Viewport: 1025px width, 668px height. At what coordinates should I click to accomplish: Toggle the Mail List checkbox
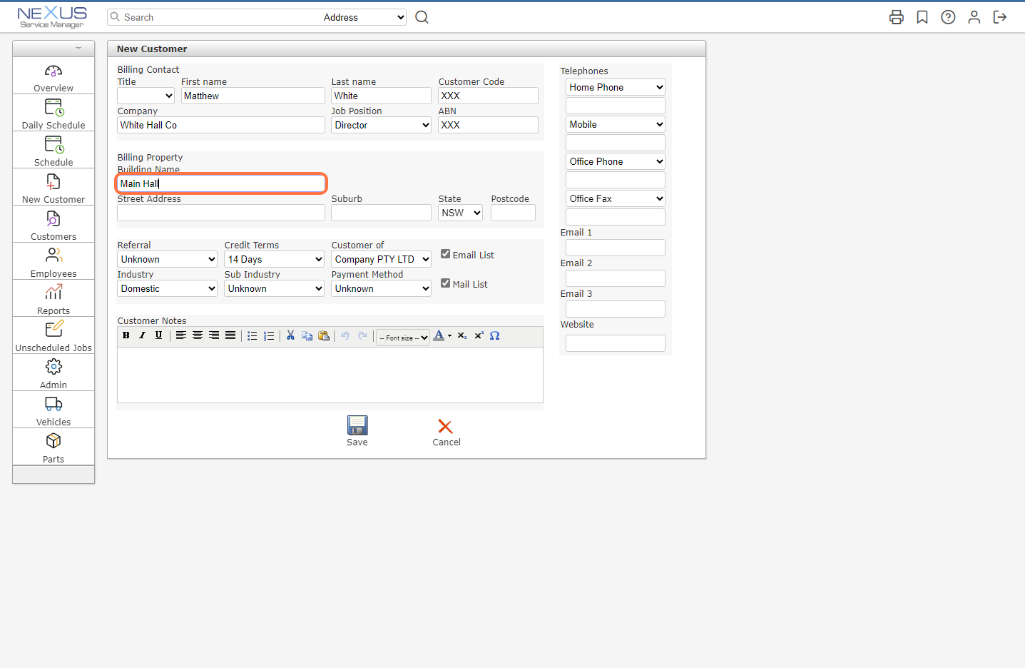[445, 283]
